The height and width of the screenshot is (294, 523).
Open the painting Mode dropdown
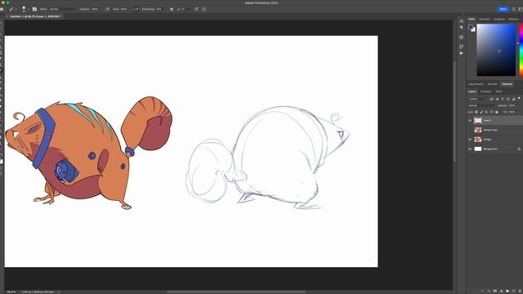click(x=64, y=9)
